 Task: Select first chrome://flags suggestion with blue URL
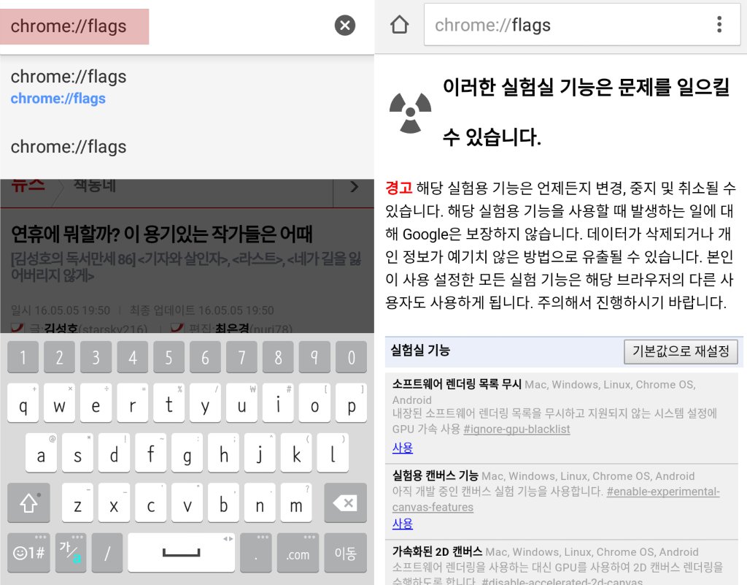point(187,87)
